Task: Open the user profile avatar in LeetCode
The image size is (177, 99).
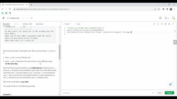Action: [x=173, y=18]
